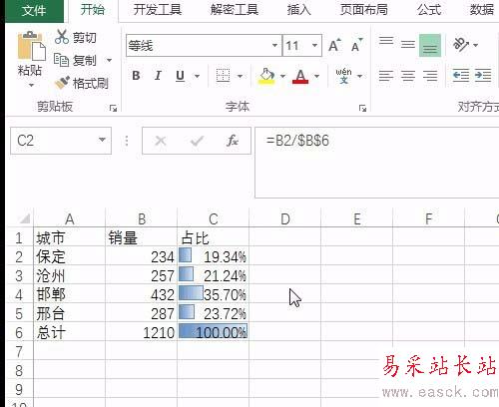Select cell showing 100.00%

tap(214, 332)
